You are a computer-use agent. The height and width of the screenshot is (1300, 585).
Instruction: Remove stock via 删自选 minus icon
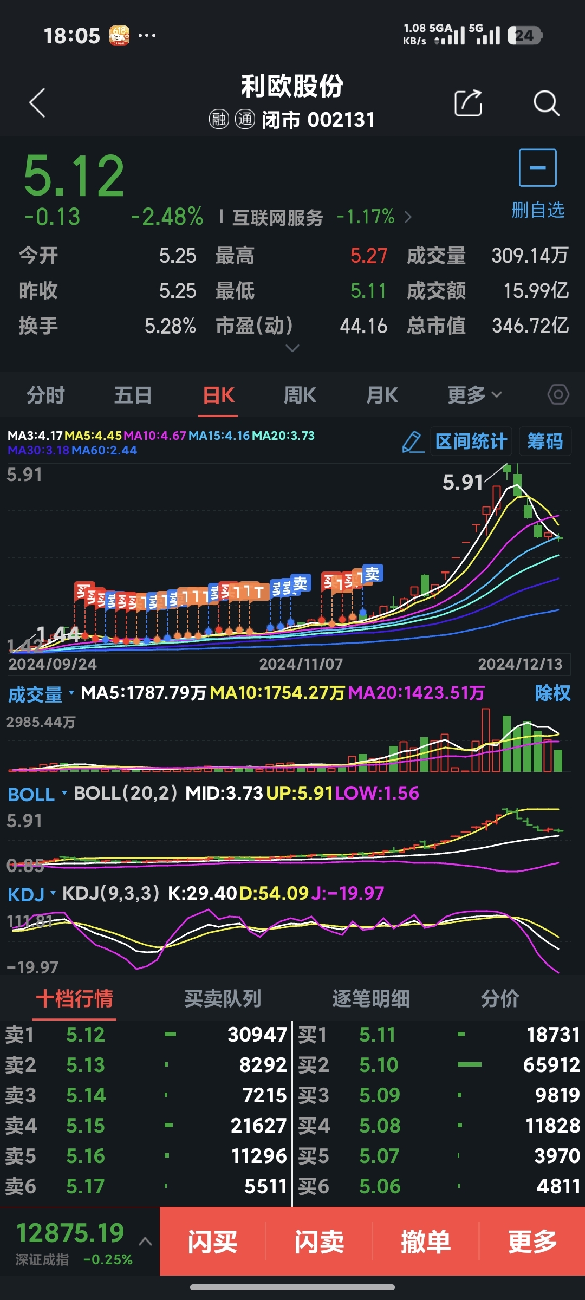click(538, 168)
